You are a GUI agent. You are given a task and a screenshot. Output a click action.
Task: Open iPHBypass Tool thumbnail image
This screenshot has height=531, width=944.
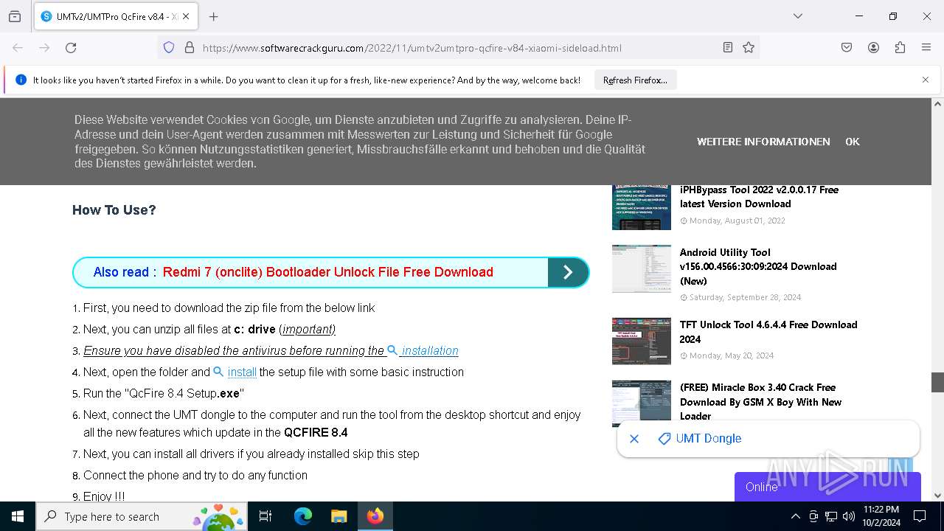642,206
